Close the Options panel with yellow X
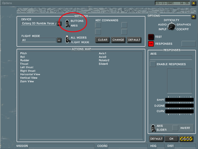Screen dimensions: 198x149 pyautogui.click(x=193, y=17)
